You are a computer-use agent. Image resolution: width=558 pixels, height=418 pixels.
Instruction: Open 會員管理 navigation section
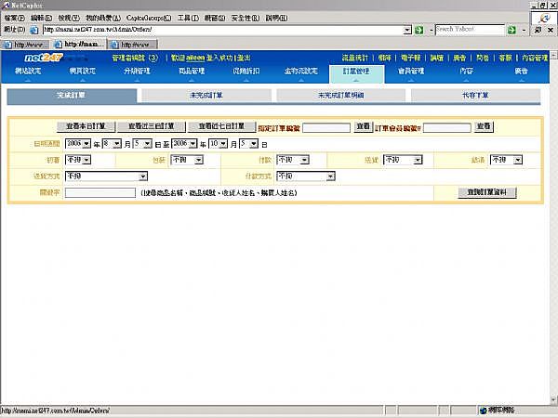pos(410,71)
